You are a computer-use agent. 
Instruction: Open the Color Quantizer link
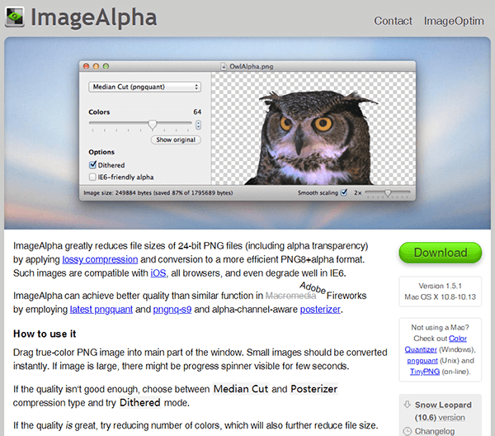[x=436, y=344]
